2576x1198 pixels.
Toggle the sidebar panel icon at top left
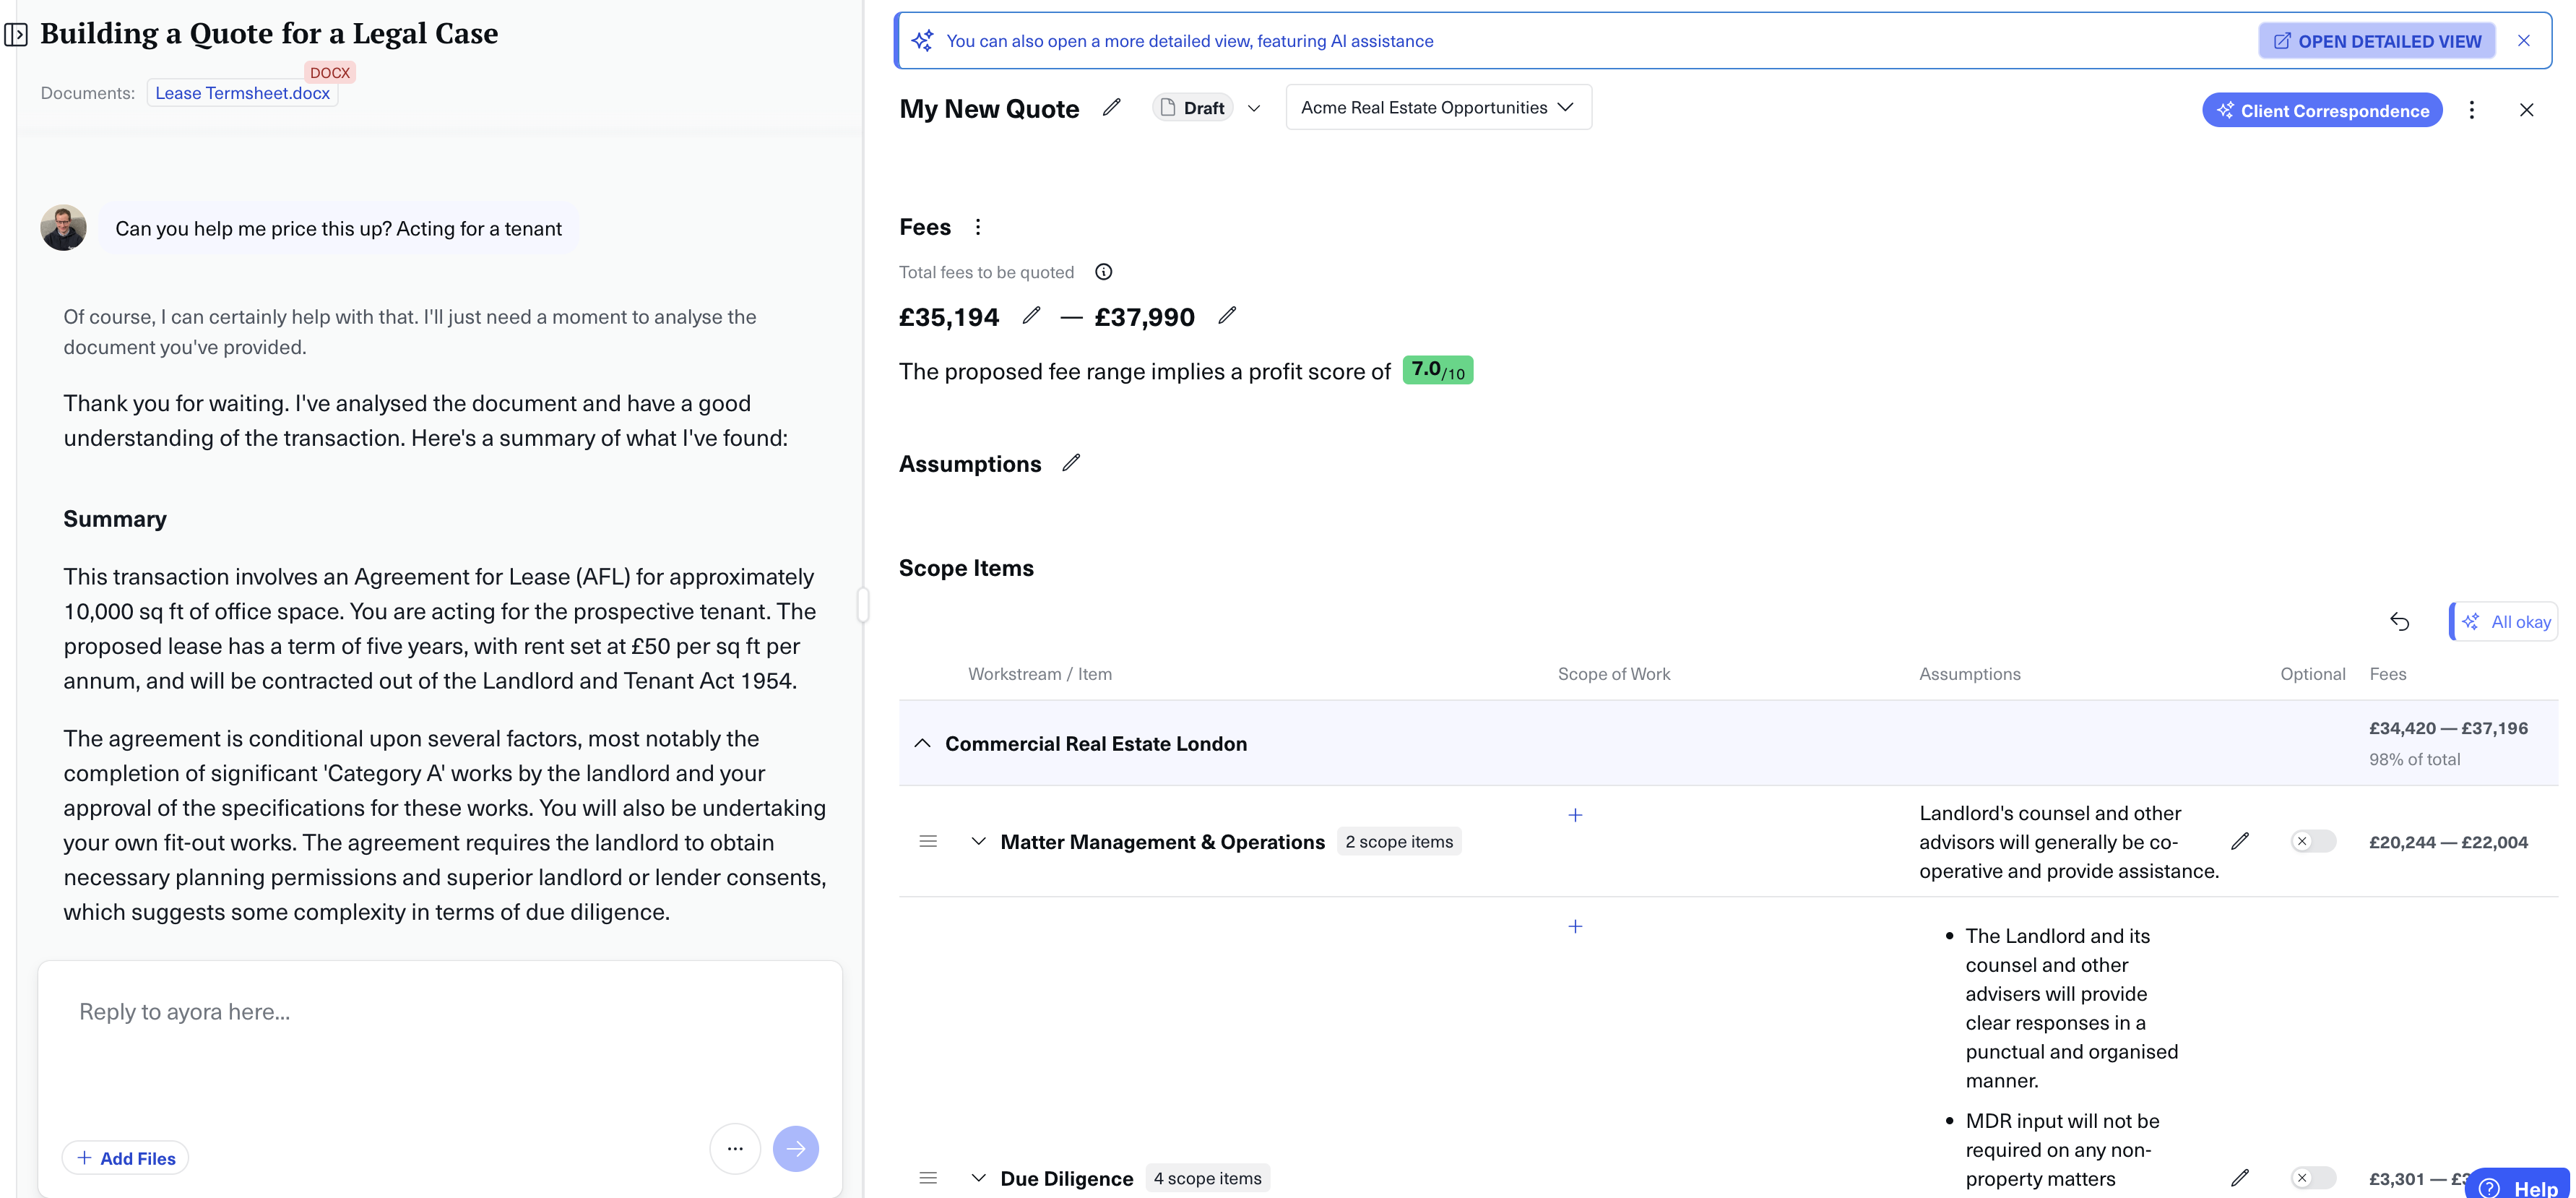(16, 35)
